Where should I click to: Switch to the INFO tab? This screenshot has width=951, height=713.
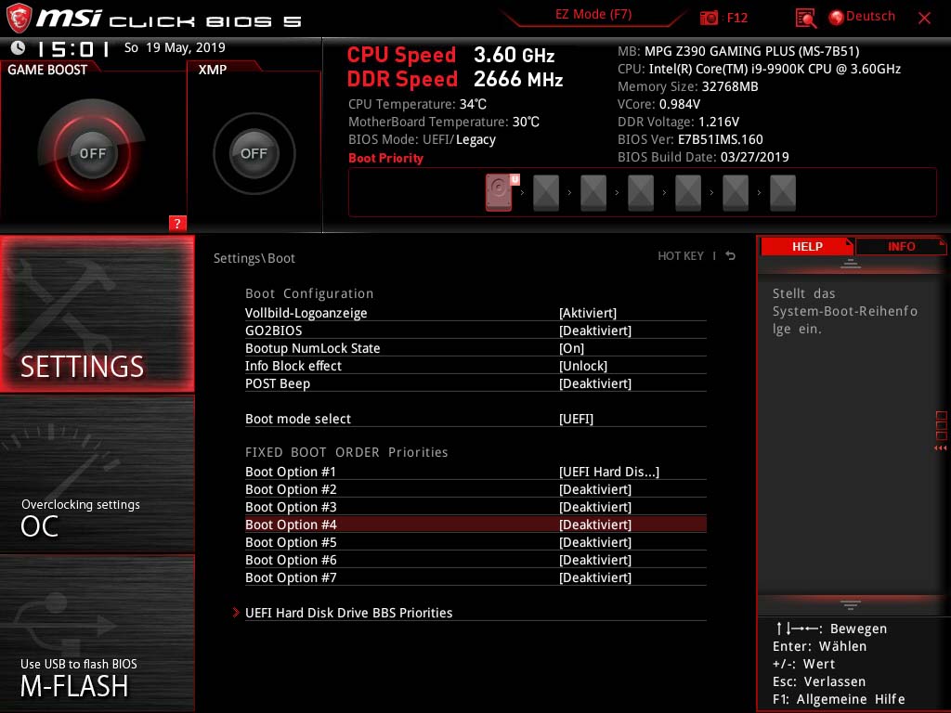pyautogui.click(x=901, y=246)
